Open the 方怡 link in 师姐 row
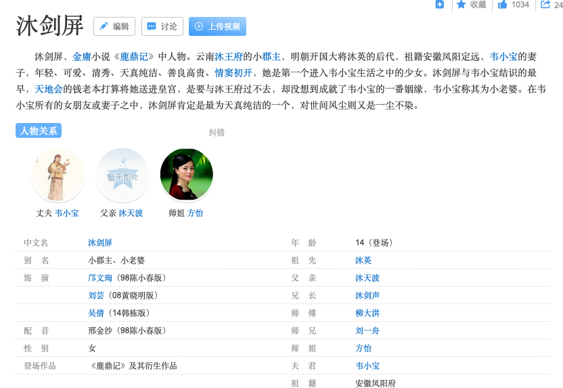 tap(363, 348)
